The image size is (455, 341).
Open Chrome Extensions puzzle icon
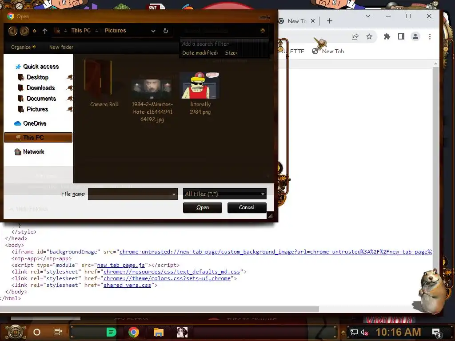coord(387,36)
